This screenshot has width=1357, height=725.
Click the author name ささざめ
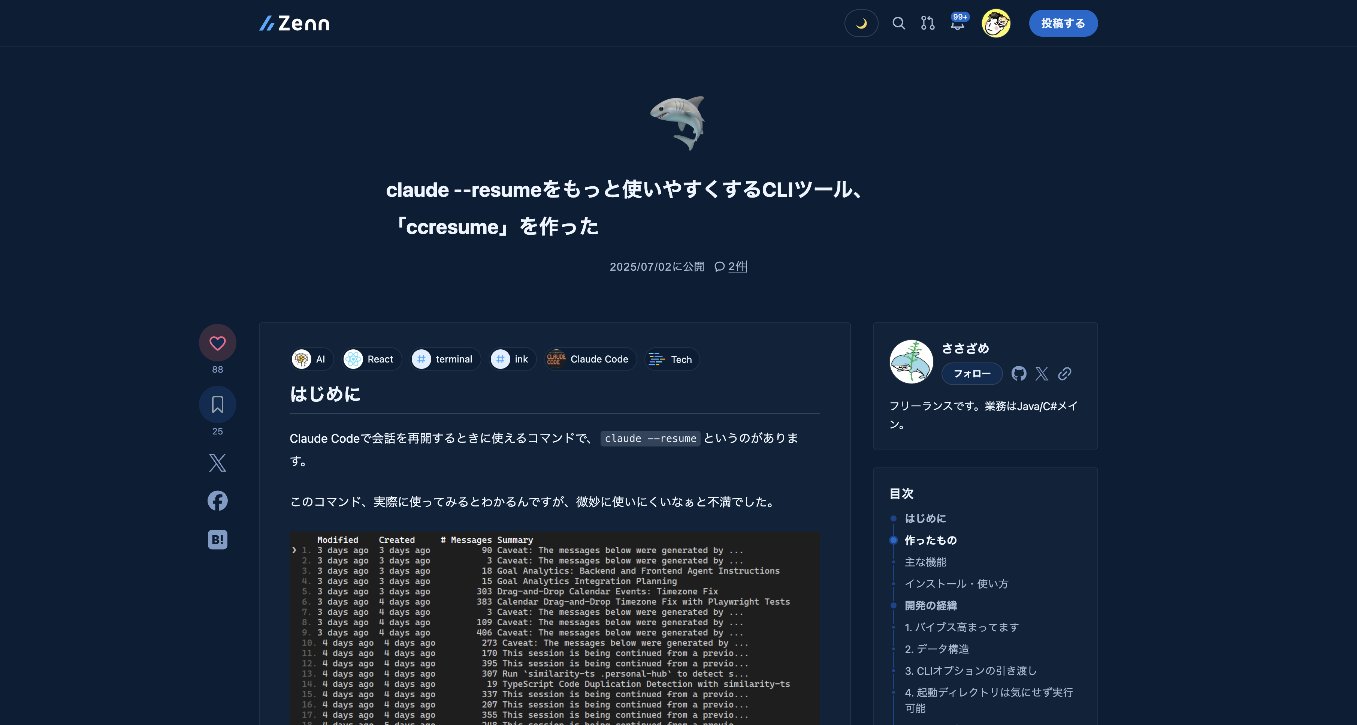965,349
